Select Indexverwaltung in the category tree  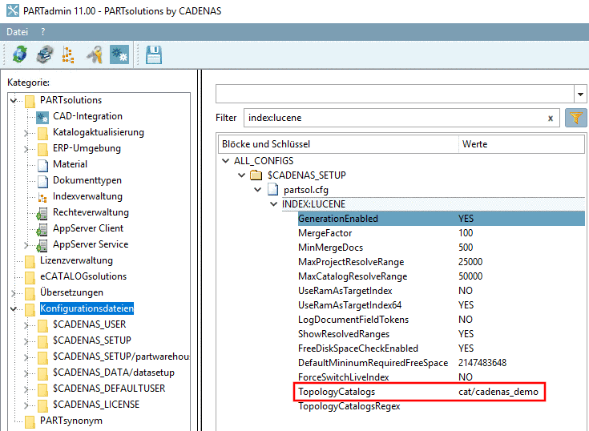click(87, 196)
